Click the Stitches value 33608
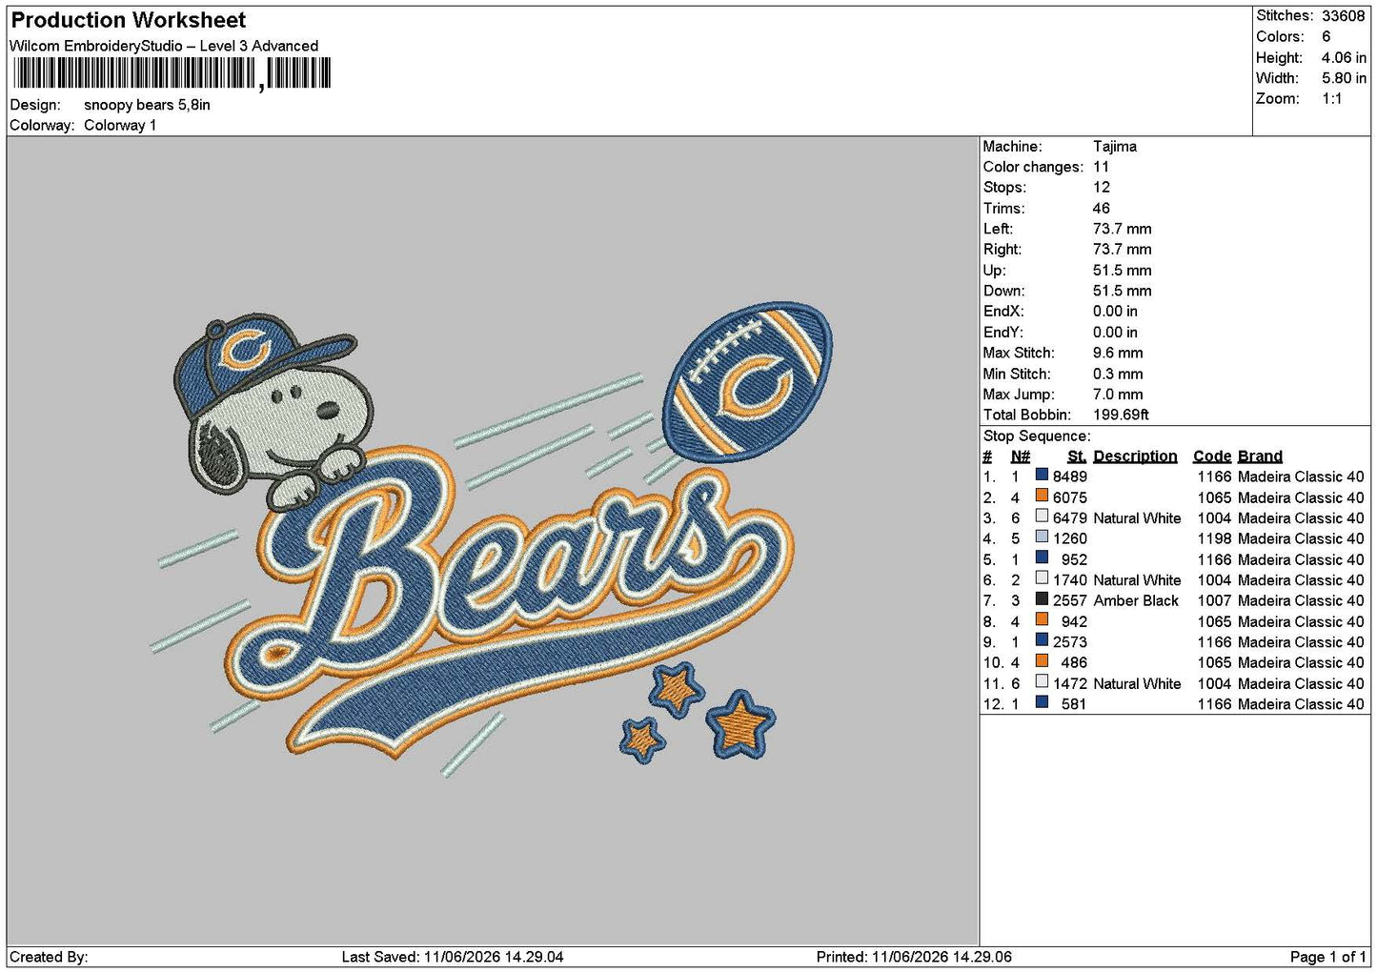The image size is (1377, 973). [x=1344, y=16]
